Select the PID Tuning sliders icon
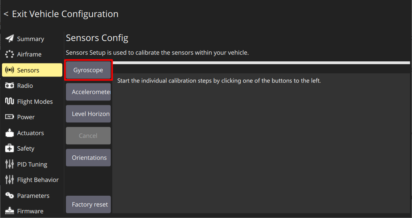The image size is (412, 218). click(x=10, y=164)
